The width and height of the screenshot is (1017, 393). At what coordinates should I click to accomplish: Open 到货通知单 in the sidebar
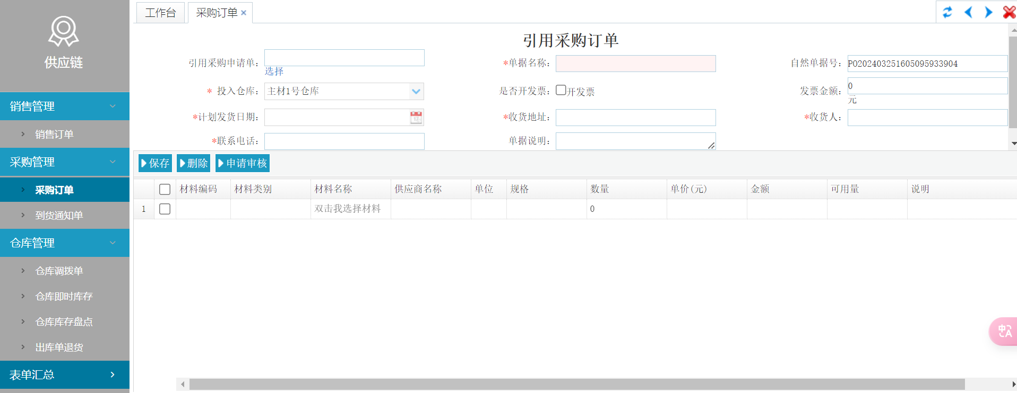[59, 216]
